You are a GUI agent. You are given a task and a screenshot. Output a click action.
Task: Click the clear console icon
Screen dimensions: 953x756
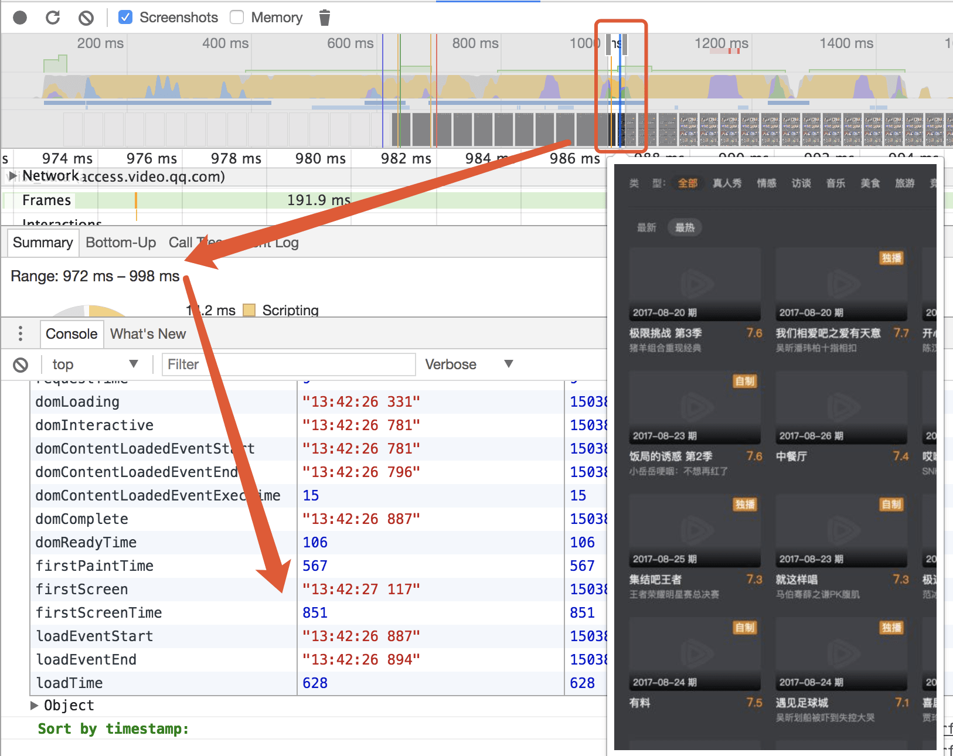[x=21, y=365]
